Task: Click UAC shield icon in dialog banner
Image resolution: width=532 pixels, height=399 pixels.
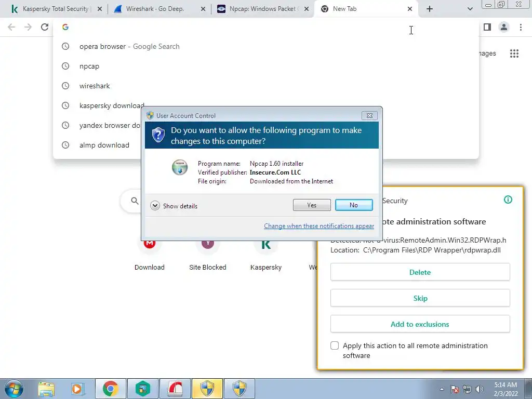Action: pyautogui.click(x=158, y=135)
